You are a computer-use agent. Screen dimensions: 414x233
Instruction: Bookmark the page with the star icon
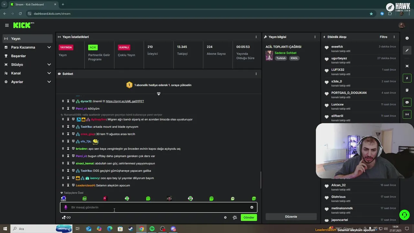click(371, 14)
